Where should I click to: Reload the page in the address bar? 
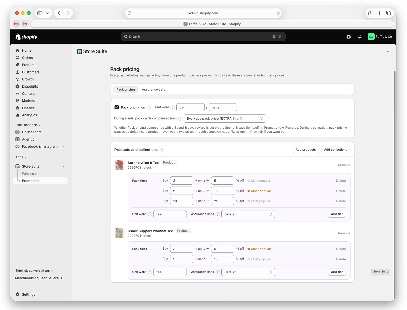click(x=278, y=13)
